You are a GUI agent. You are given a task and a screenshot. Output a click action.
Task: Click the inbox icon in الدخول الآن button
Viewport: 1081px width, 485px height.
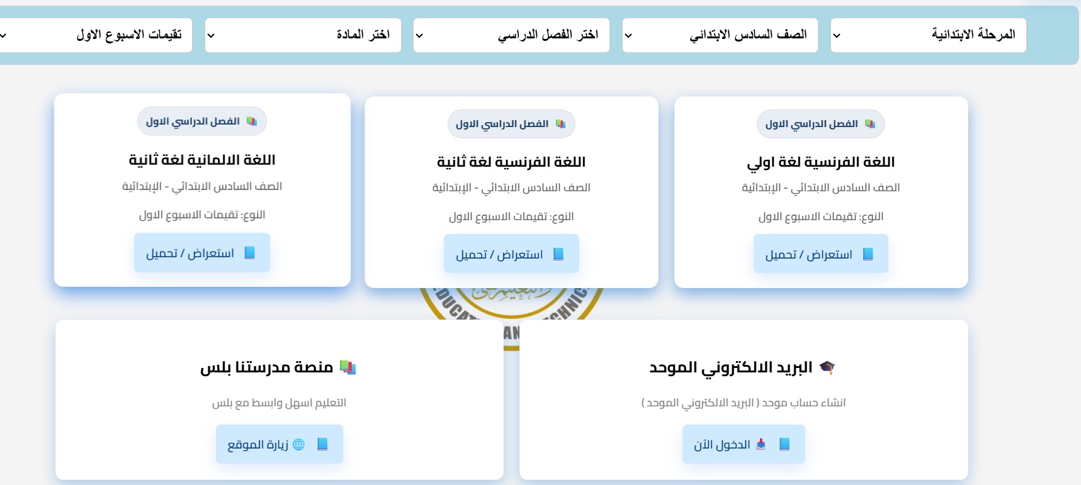[x=761, y=445]
